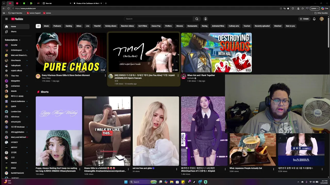Start voice search with microphone icon
Image resolution: width=330 pixels, height=185 pixels.
pyautogui.click(x=205, y=19)
